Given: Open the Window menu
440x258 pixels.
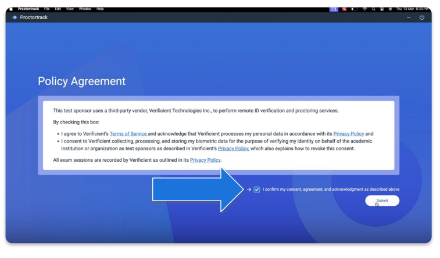Looking at the screenshot, I should pos(85,9).
